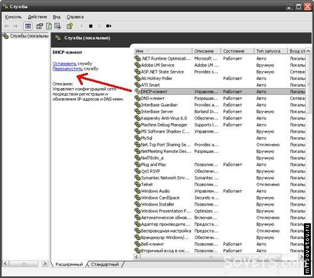Open the Консоль menu
314x278 pixels.
click(13, 17)
